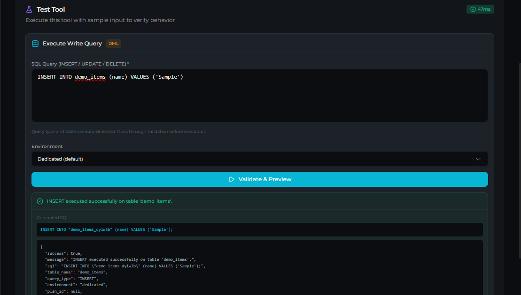The image size is (521, 295).
Task: Click the 'Generated SQL:' label
Action: point(53,218)
